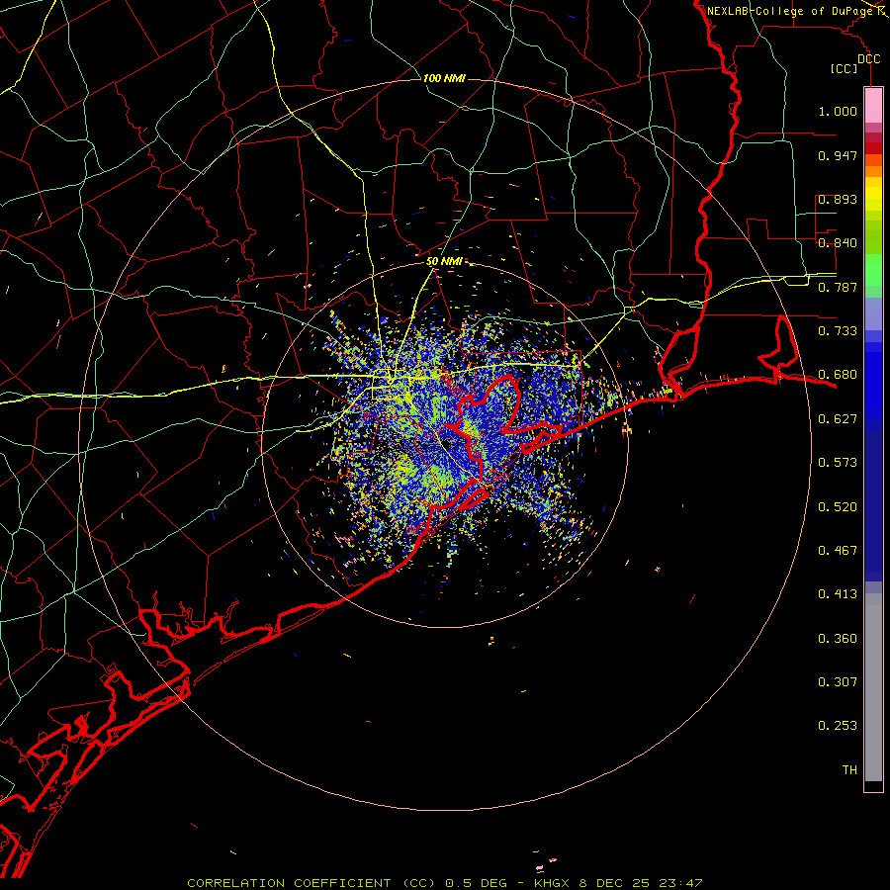Click the DCC product label above the color bar
The height and width of the screenshot is (890, 890).
(x=868, y=59)
